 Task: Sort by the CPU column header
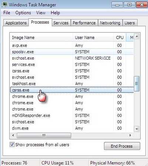pyautogui.click(x=120, y=37)
